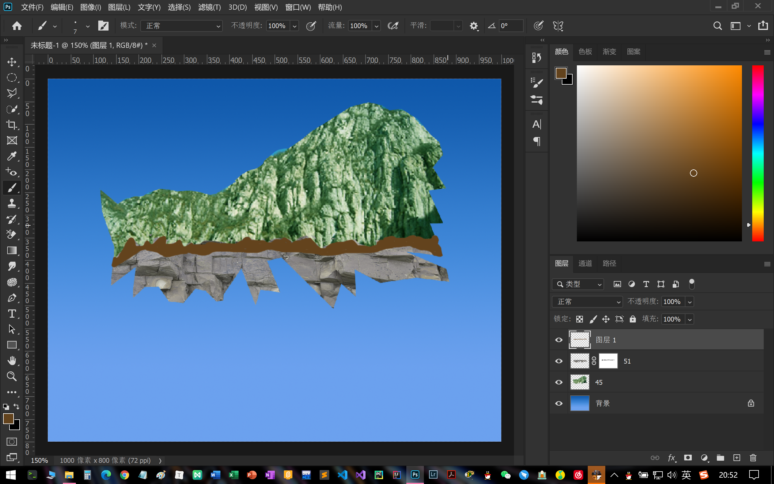Open layer blend mode 正常 dropdown
774x484 pixels.
click(x=587, y=302)
